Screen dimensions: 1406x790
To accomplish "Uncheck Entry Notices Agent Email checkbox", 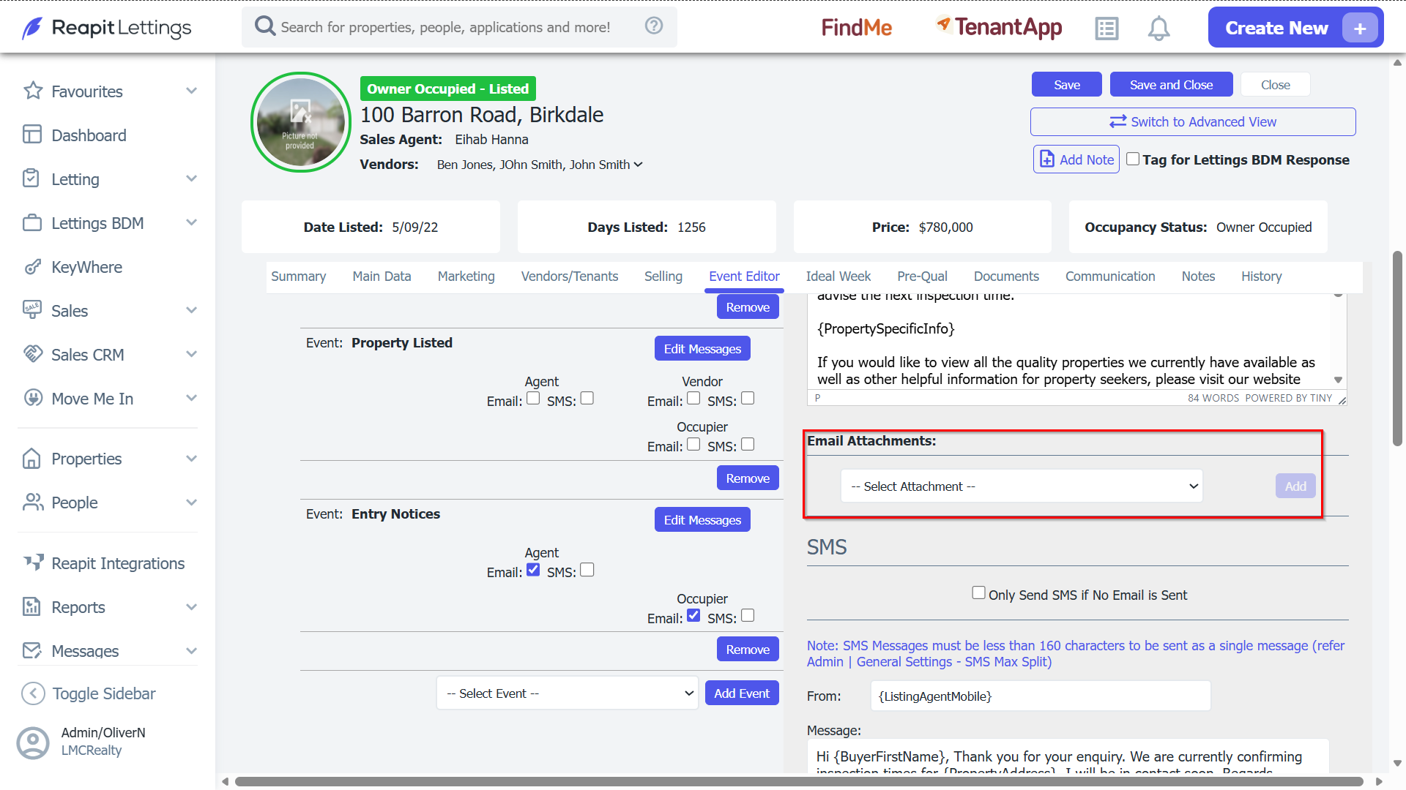I will pyautogui.click(x=533, y=570).
